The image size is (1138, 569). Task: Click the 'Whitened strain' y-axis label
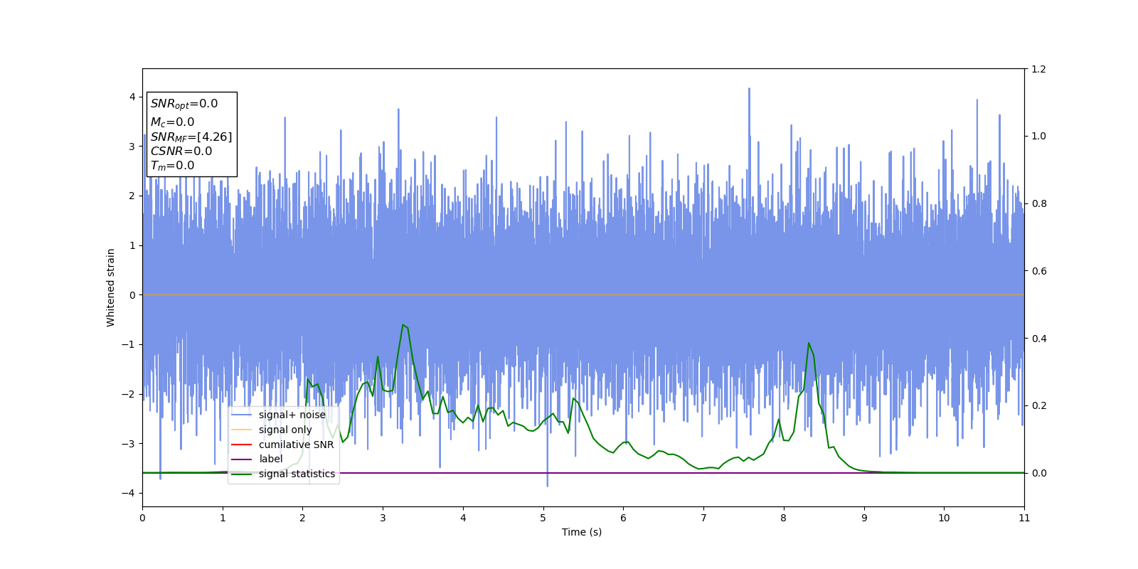111,287
